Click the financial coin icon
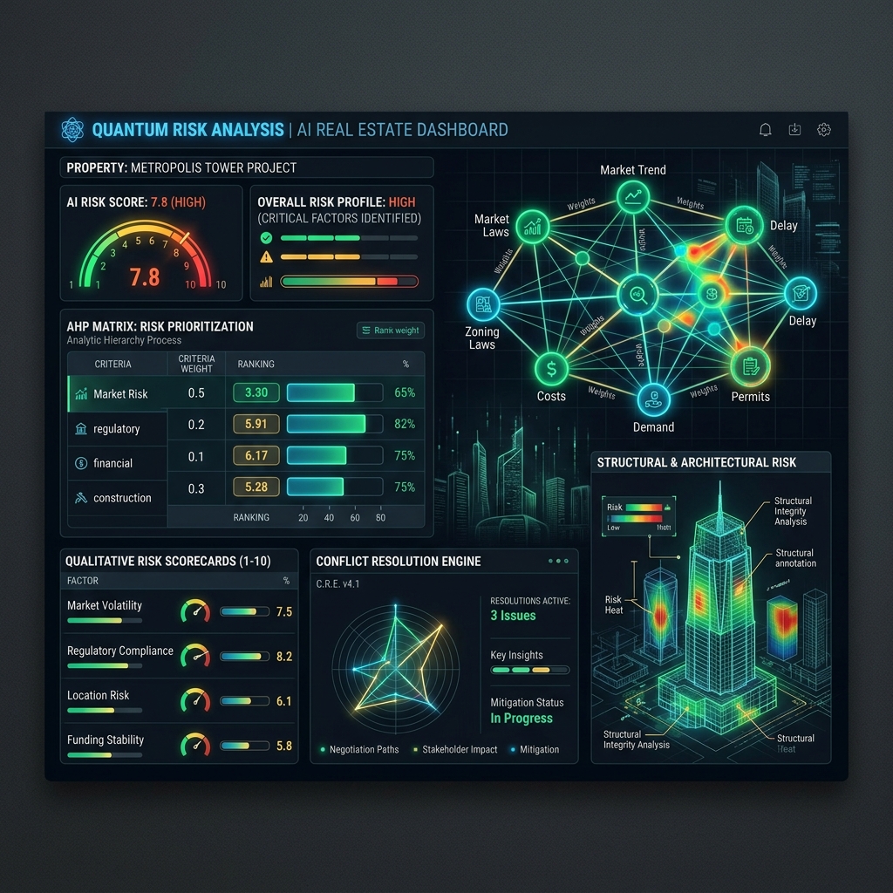Viewport: 893px width, 893px height. (81, 463)
